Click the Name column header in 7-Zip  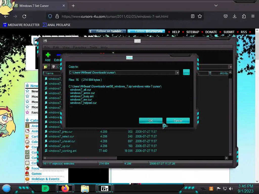pyautogui.click(x=53, y=73)
